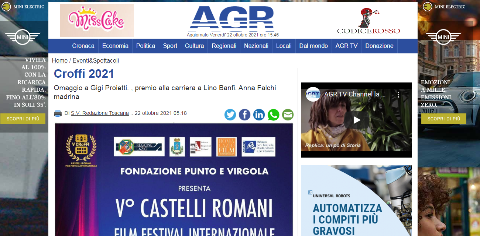Click the printer icon beside the author
This screenshot has width=480, height=236.
tap(58, 113)
